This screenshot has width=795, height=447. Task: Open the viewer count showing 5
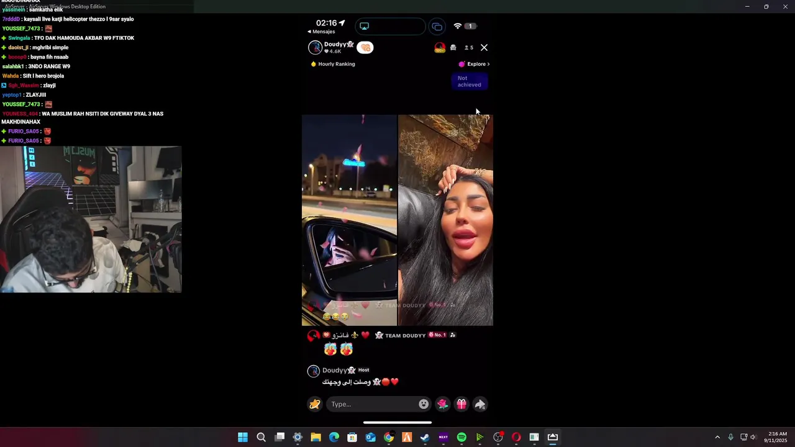[469, 48]
